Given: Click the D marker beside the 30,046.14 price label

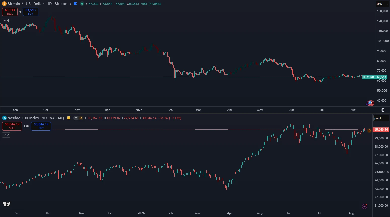Looking at the screenshot, I should point(369,131).
